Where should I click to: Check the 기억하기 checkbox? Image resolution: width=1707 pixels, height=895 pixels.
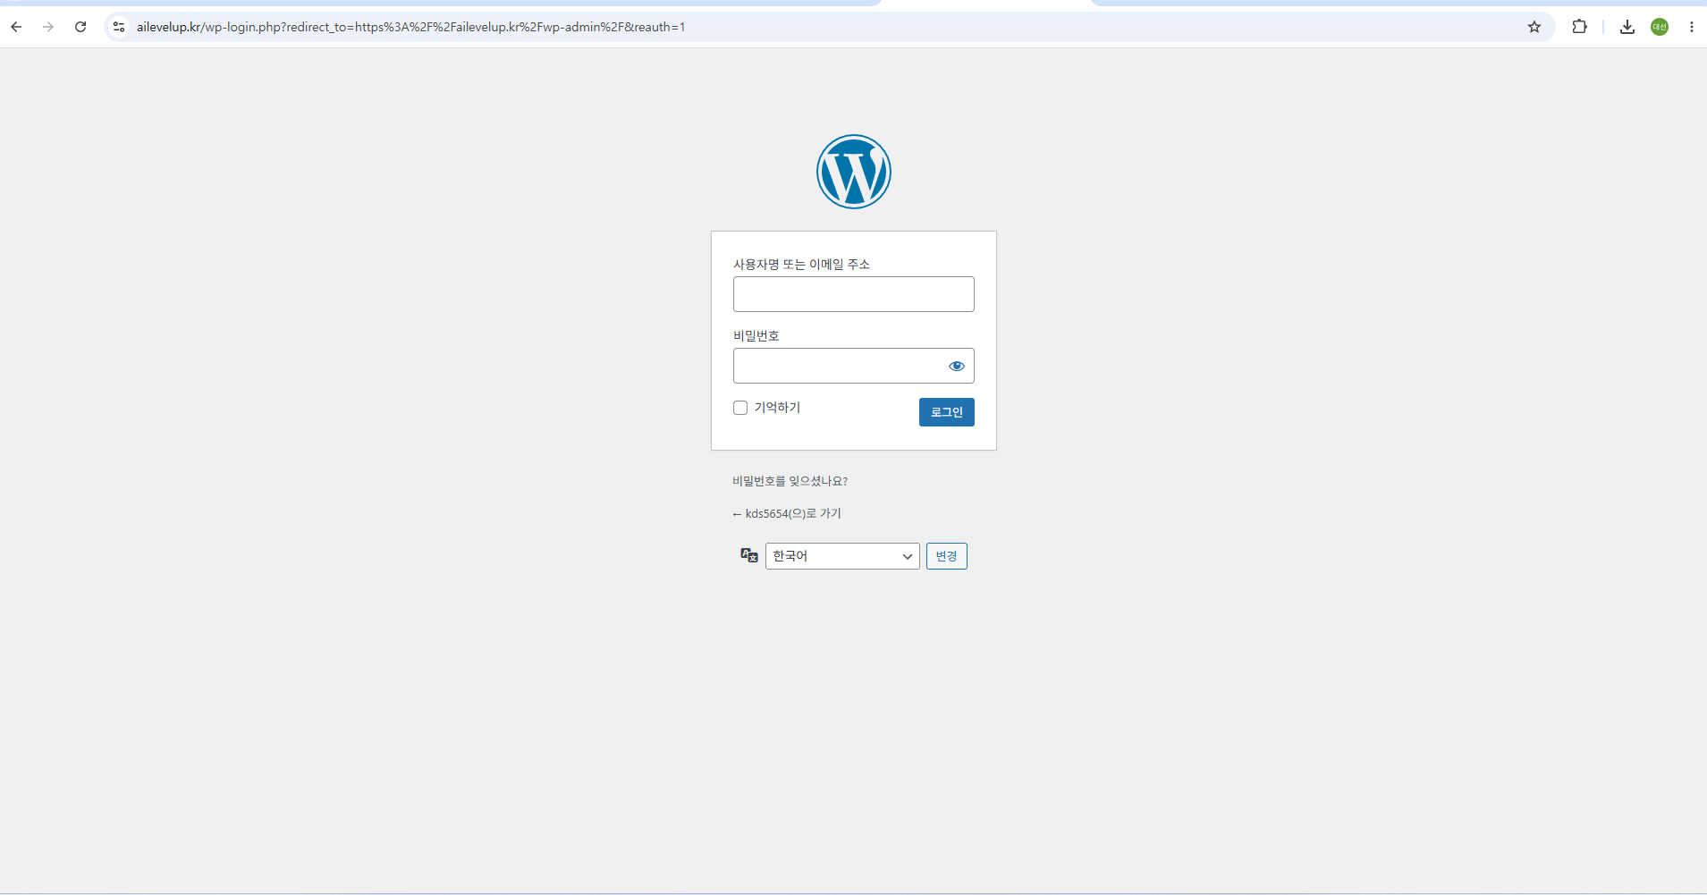(740, 408)
